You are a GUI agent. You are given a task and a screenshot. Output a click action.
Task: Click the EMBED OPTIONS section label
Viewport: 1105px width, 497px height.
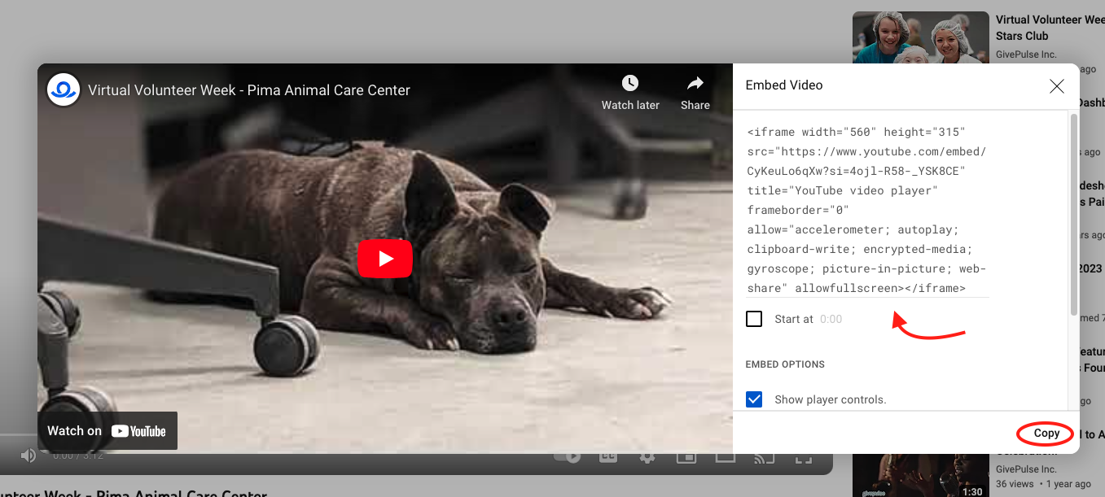coord(785,364)
